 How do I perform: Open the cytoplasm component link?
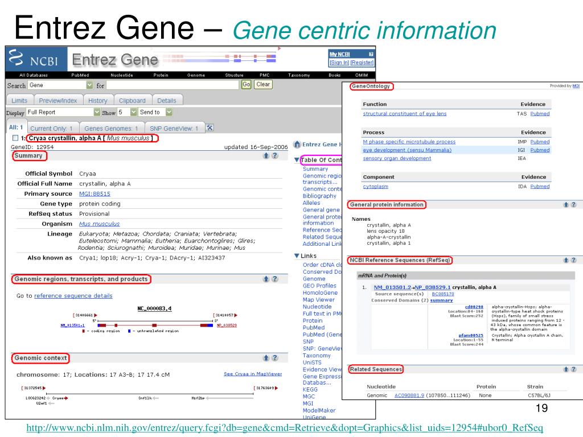[376, 187]
